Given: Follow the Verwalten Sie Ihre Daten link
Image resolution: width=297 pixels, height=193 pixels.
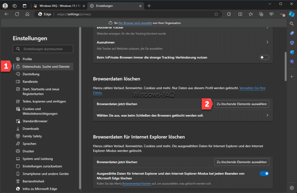Looking at the screenshot, I should [252, 88].
